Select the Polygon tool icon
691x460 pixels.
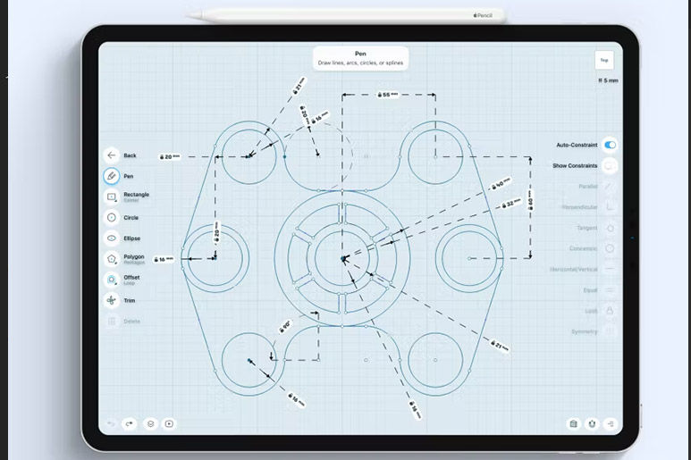pyautogui.click(x=111, y=259)
